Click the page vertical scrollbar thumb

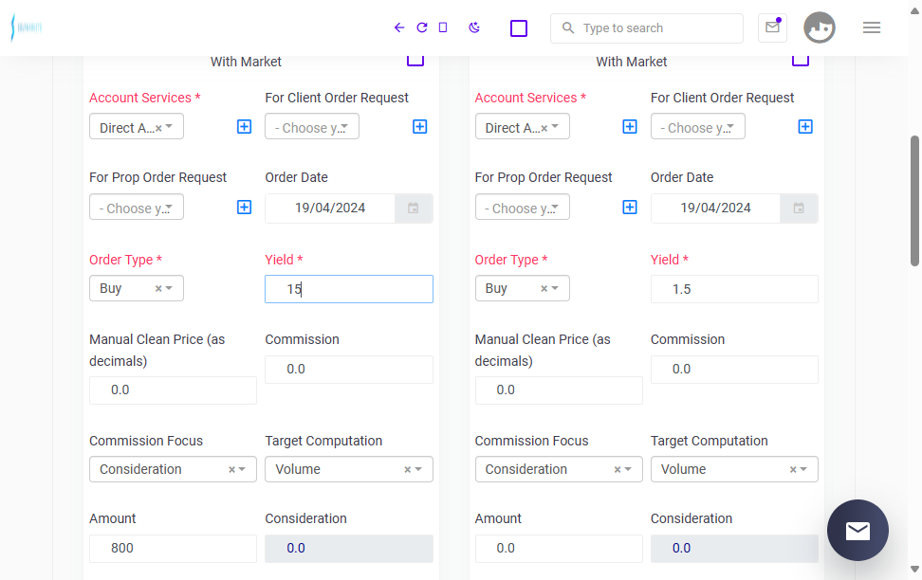[x=914, y=201]
